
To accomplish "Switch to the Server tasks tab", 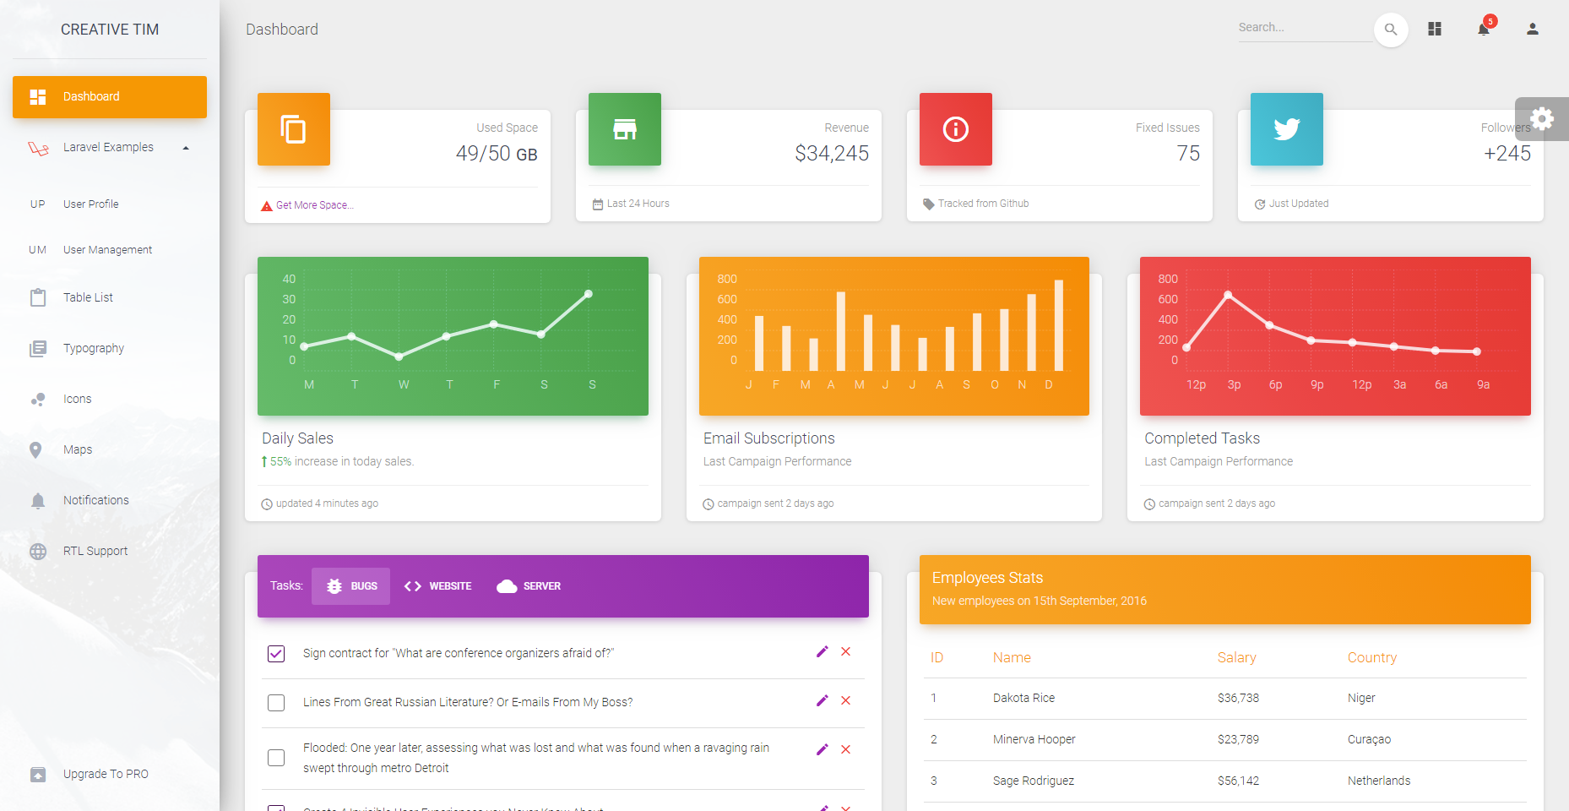I will 529,586.
